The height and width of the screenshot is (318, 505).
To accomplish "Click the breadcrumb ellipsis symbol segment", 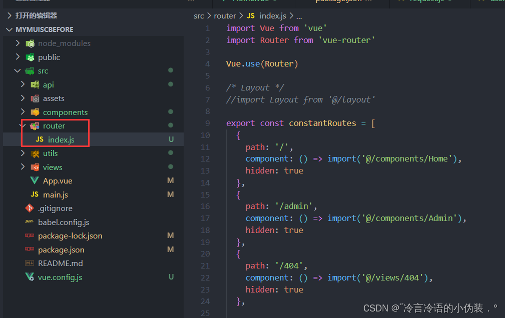I will pyautogui.click(x=299, y=16).
